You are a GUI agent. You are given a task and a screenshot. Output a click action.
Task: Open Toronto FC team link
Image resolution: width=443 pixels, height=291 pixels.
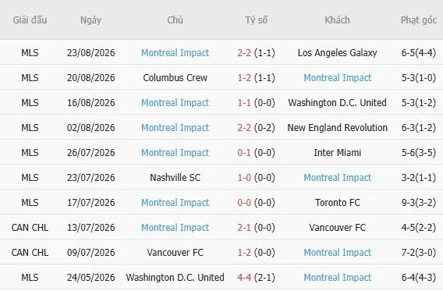pos(338,203)
